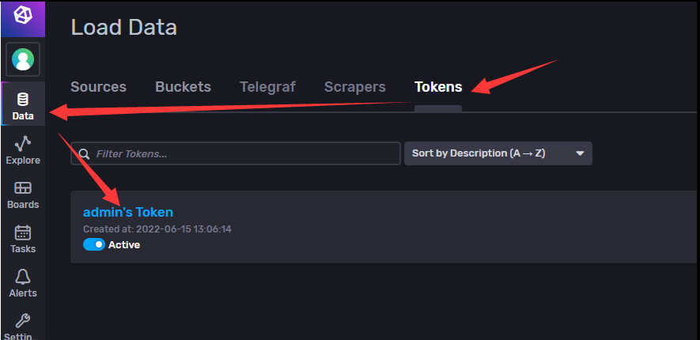Open the Alerts bell icon
Screen dimensions: 700x340
click(x=23, y=277)
